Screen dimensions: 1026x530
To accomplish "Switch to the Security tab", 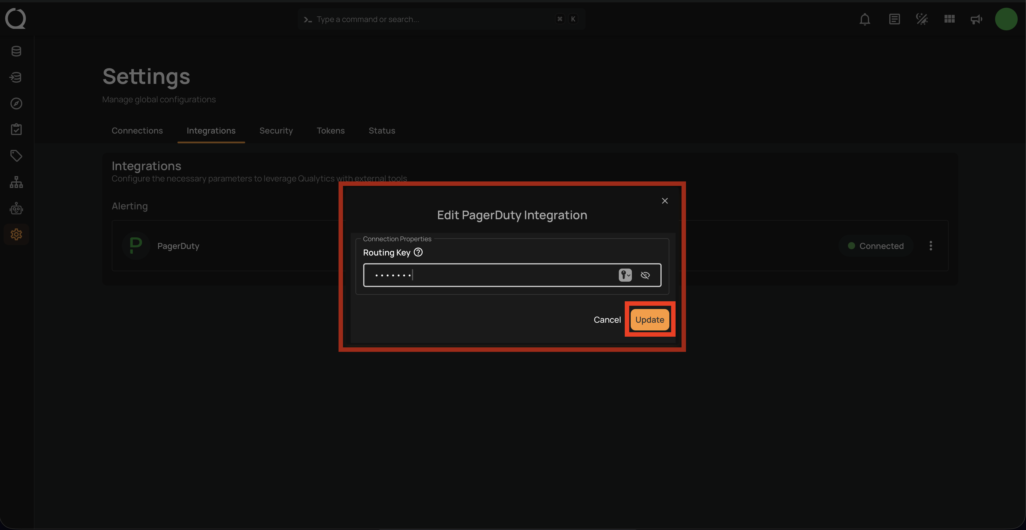I will click(276, 131).
